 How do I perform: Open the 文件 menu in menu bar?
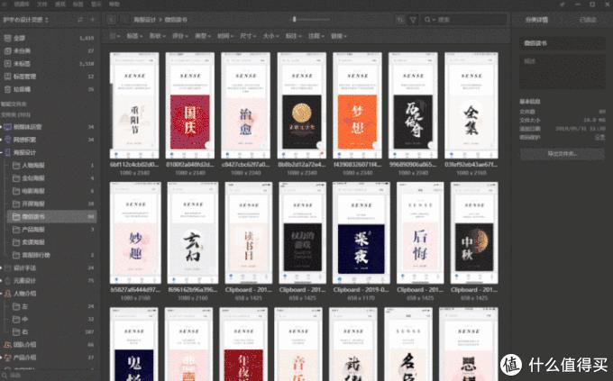41,5
